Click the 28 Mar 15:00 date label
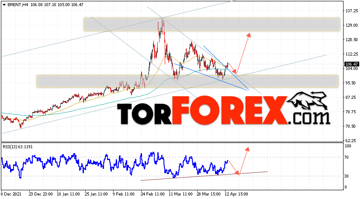Screen dimensions: 361x199 point(209,194)
